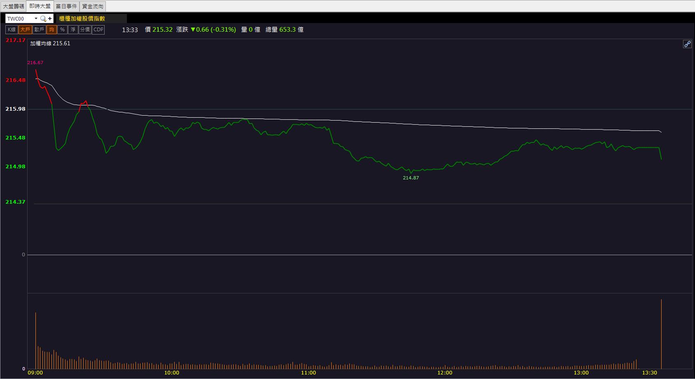
Task: Click the 215.98 reference price label
Action: pyautogui.click(x=16, y=109)
